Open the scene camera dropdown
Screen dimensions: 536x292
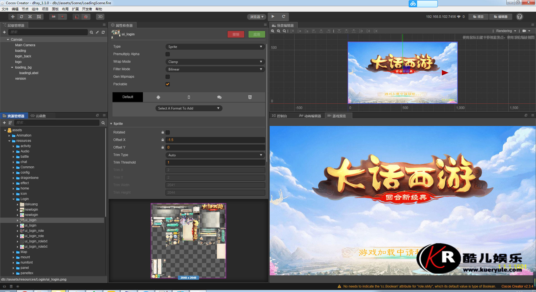pyautogui.click(x=526, y=31)
